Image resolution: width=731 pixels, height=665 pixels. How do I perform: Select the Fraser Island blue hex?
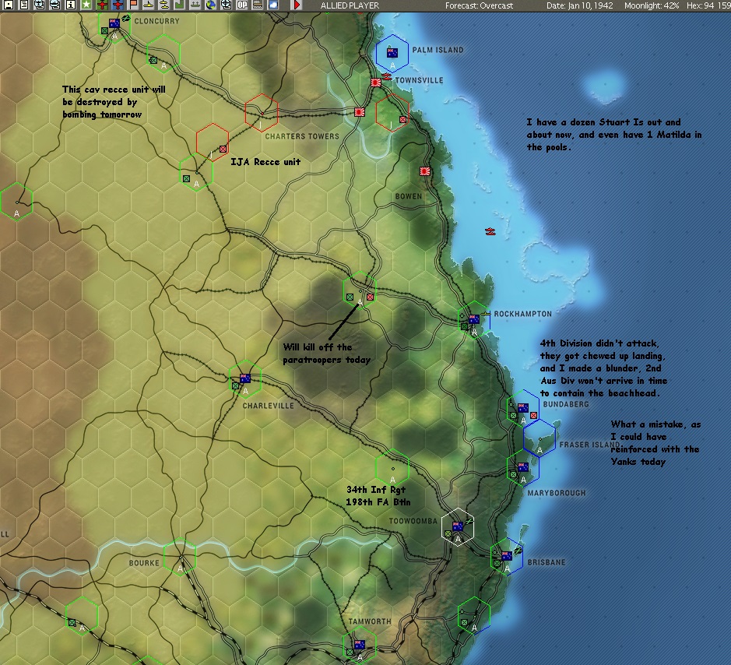tap(539, 438)
